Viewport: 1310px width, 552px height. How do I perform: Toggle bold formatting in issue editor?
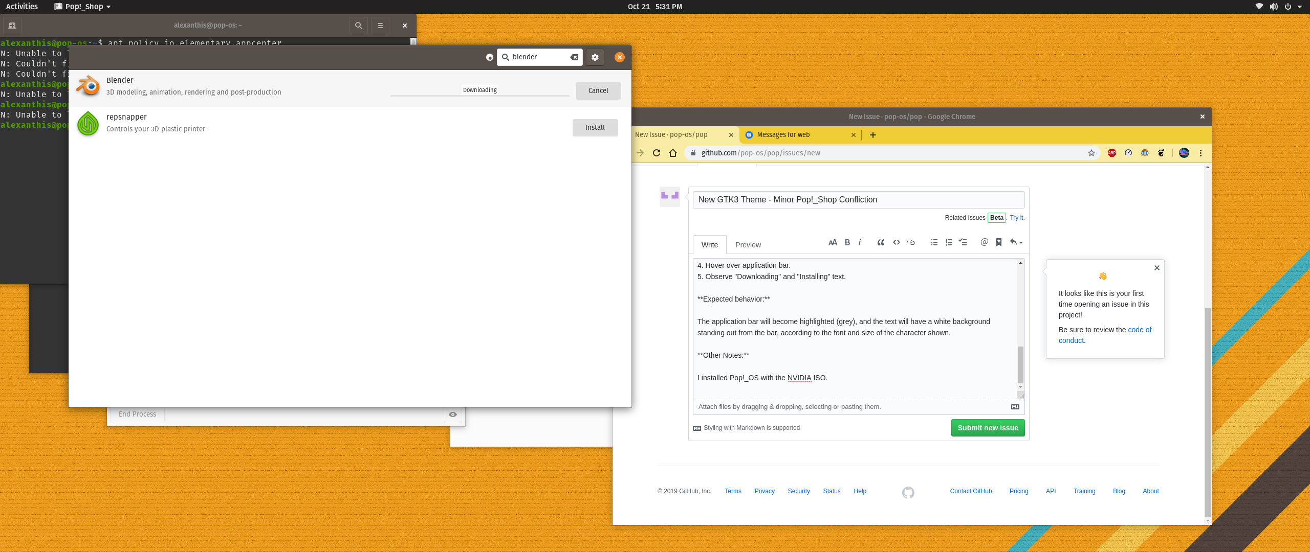coord(847,242)
